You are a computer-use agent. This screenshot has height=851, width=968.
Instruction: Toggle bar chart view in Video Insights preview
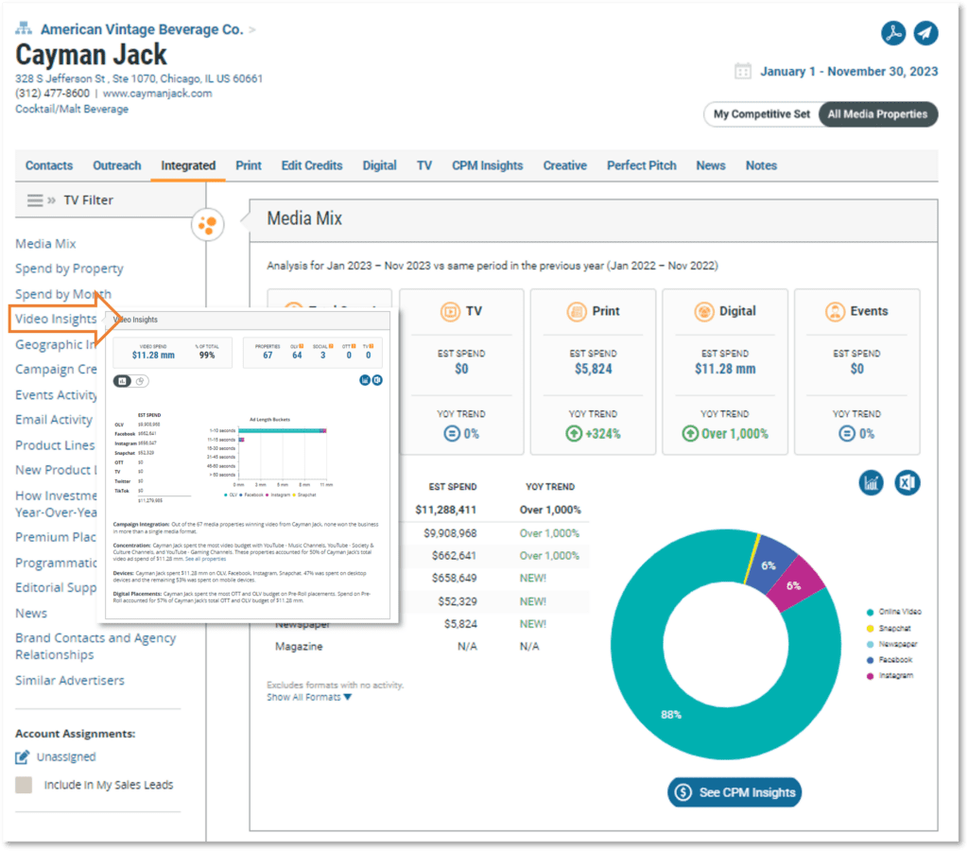coord(122,381)
